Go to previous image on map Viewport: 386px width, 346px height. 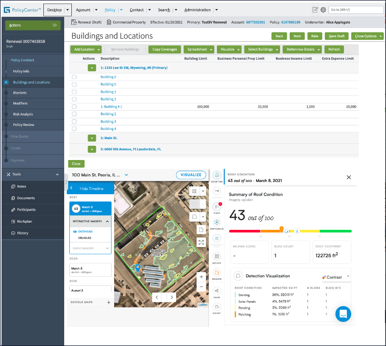[x=157, y=297]
